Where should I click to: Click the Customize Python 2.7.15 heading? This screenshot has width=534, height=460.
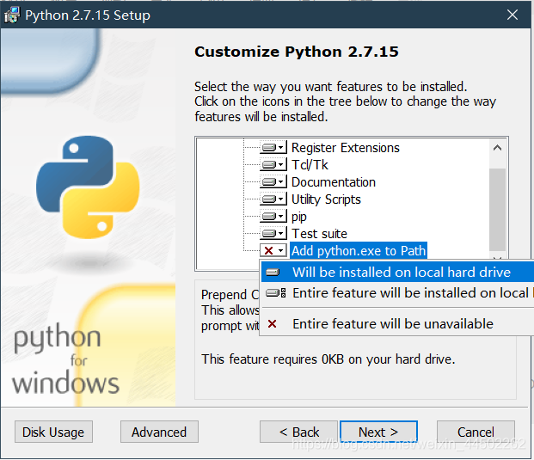point(297,52)
